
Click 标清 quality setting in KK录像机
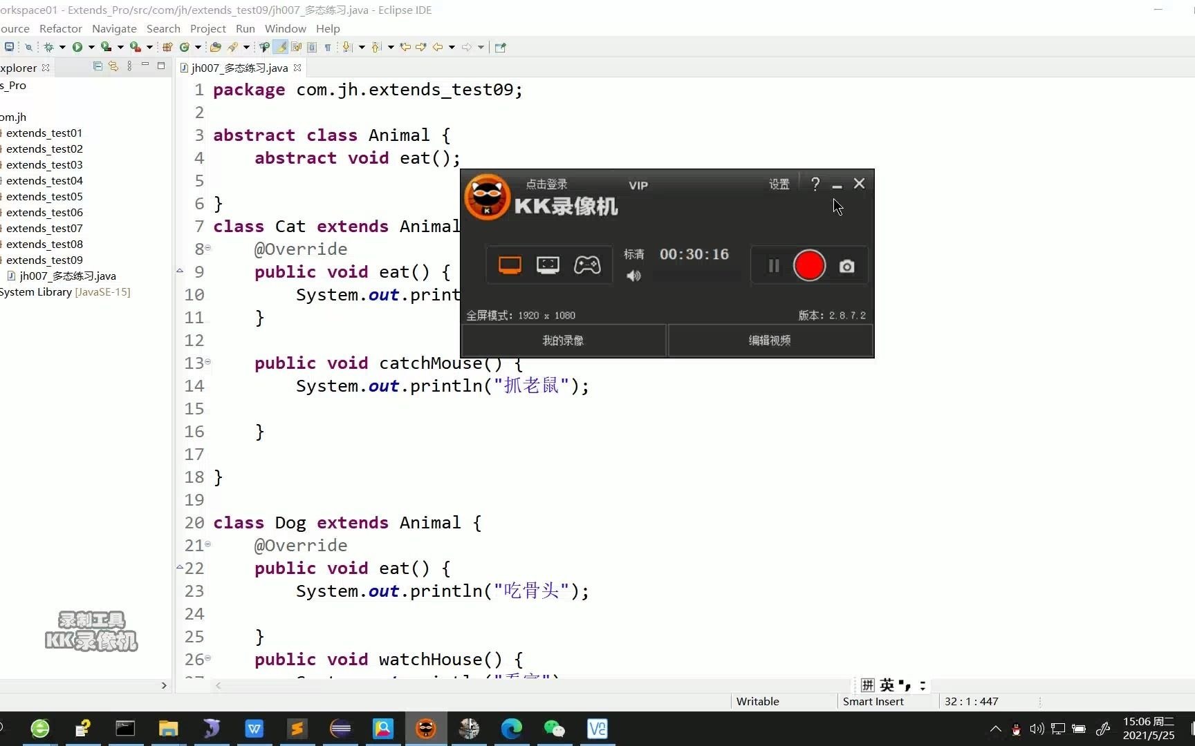pos(633,254)
